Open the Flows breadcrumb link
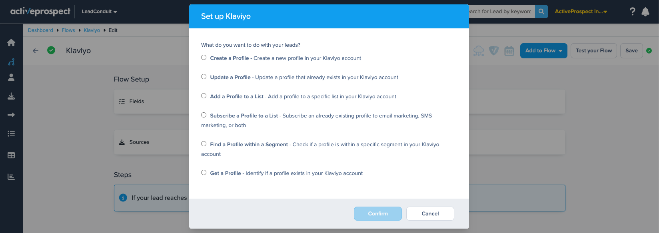 coord(68,30)
